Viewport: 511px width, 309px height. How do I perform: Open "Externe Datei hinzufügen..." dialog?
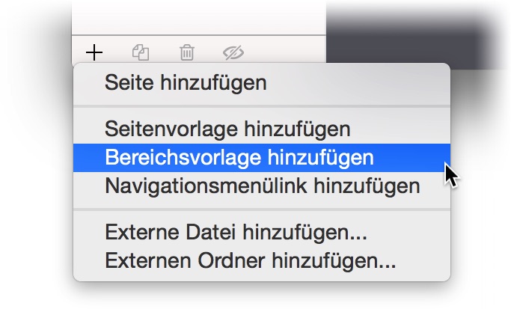point(236,232)
